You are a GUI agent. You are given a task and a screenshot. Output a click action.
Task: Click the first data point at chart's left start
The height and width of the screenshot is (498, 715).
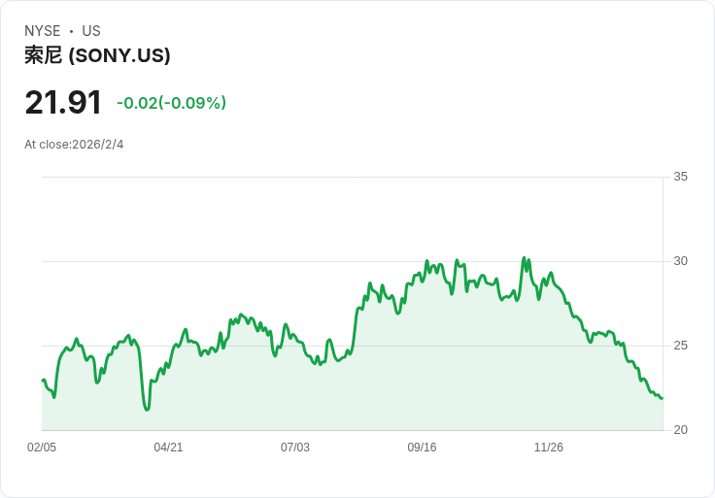pos(43,380)
